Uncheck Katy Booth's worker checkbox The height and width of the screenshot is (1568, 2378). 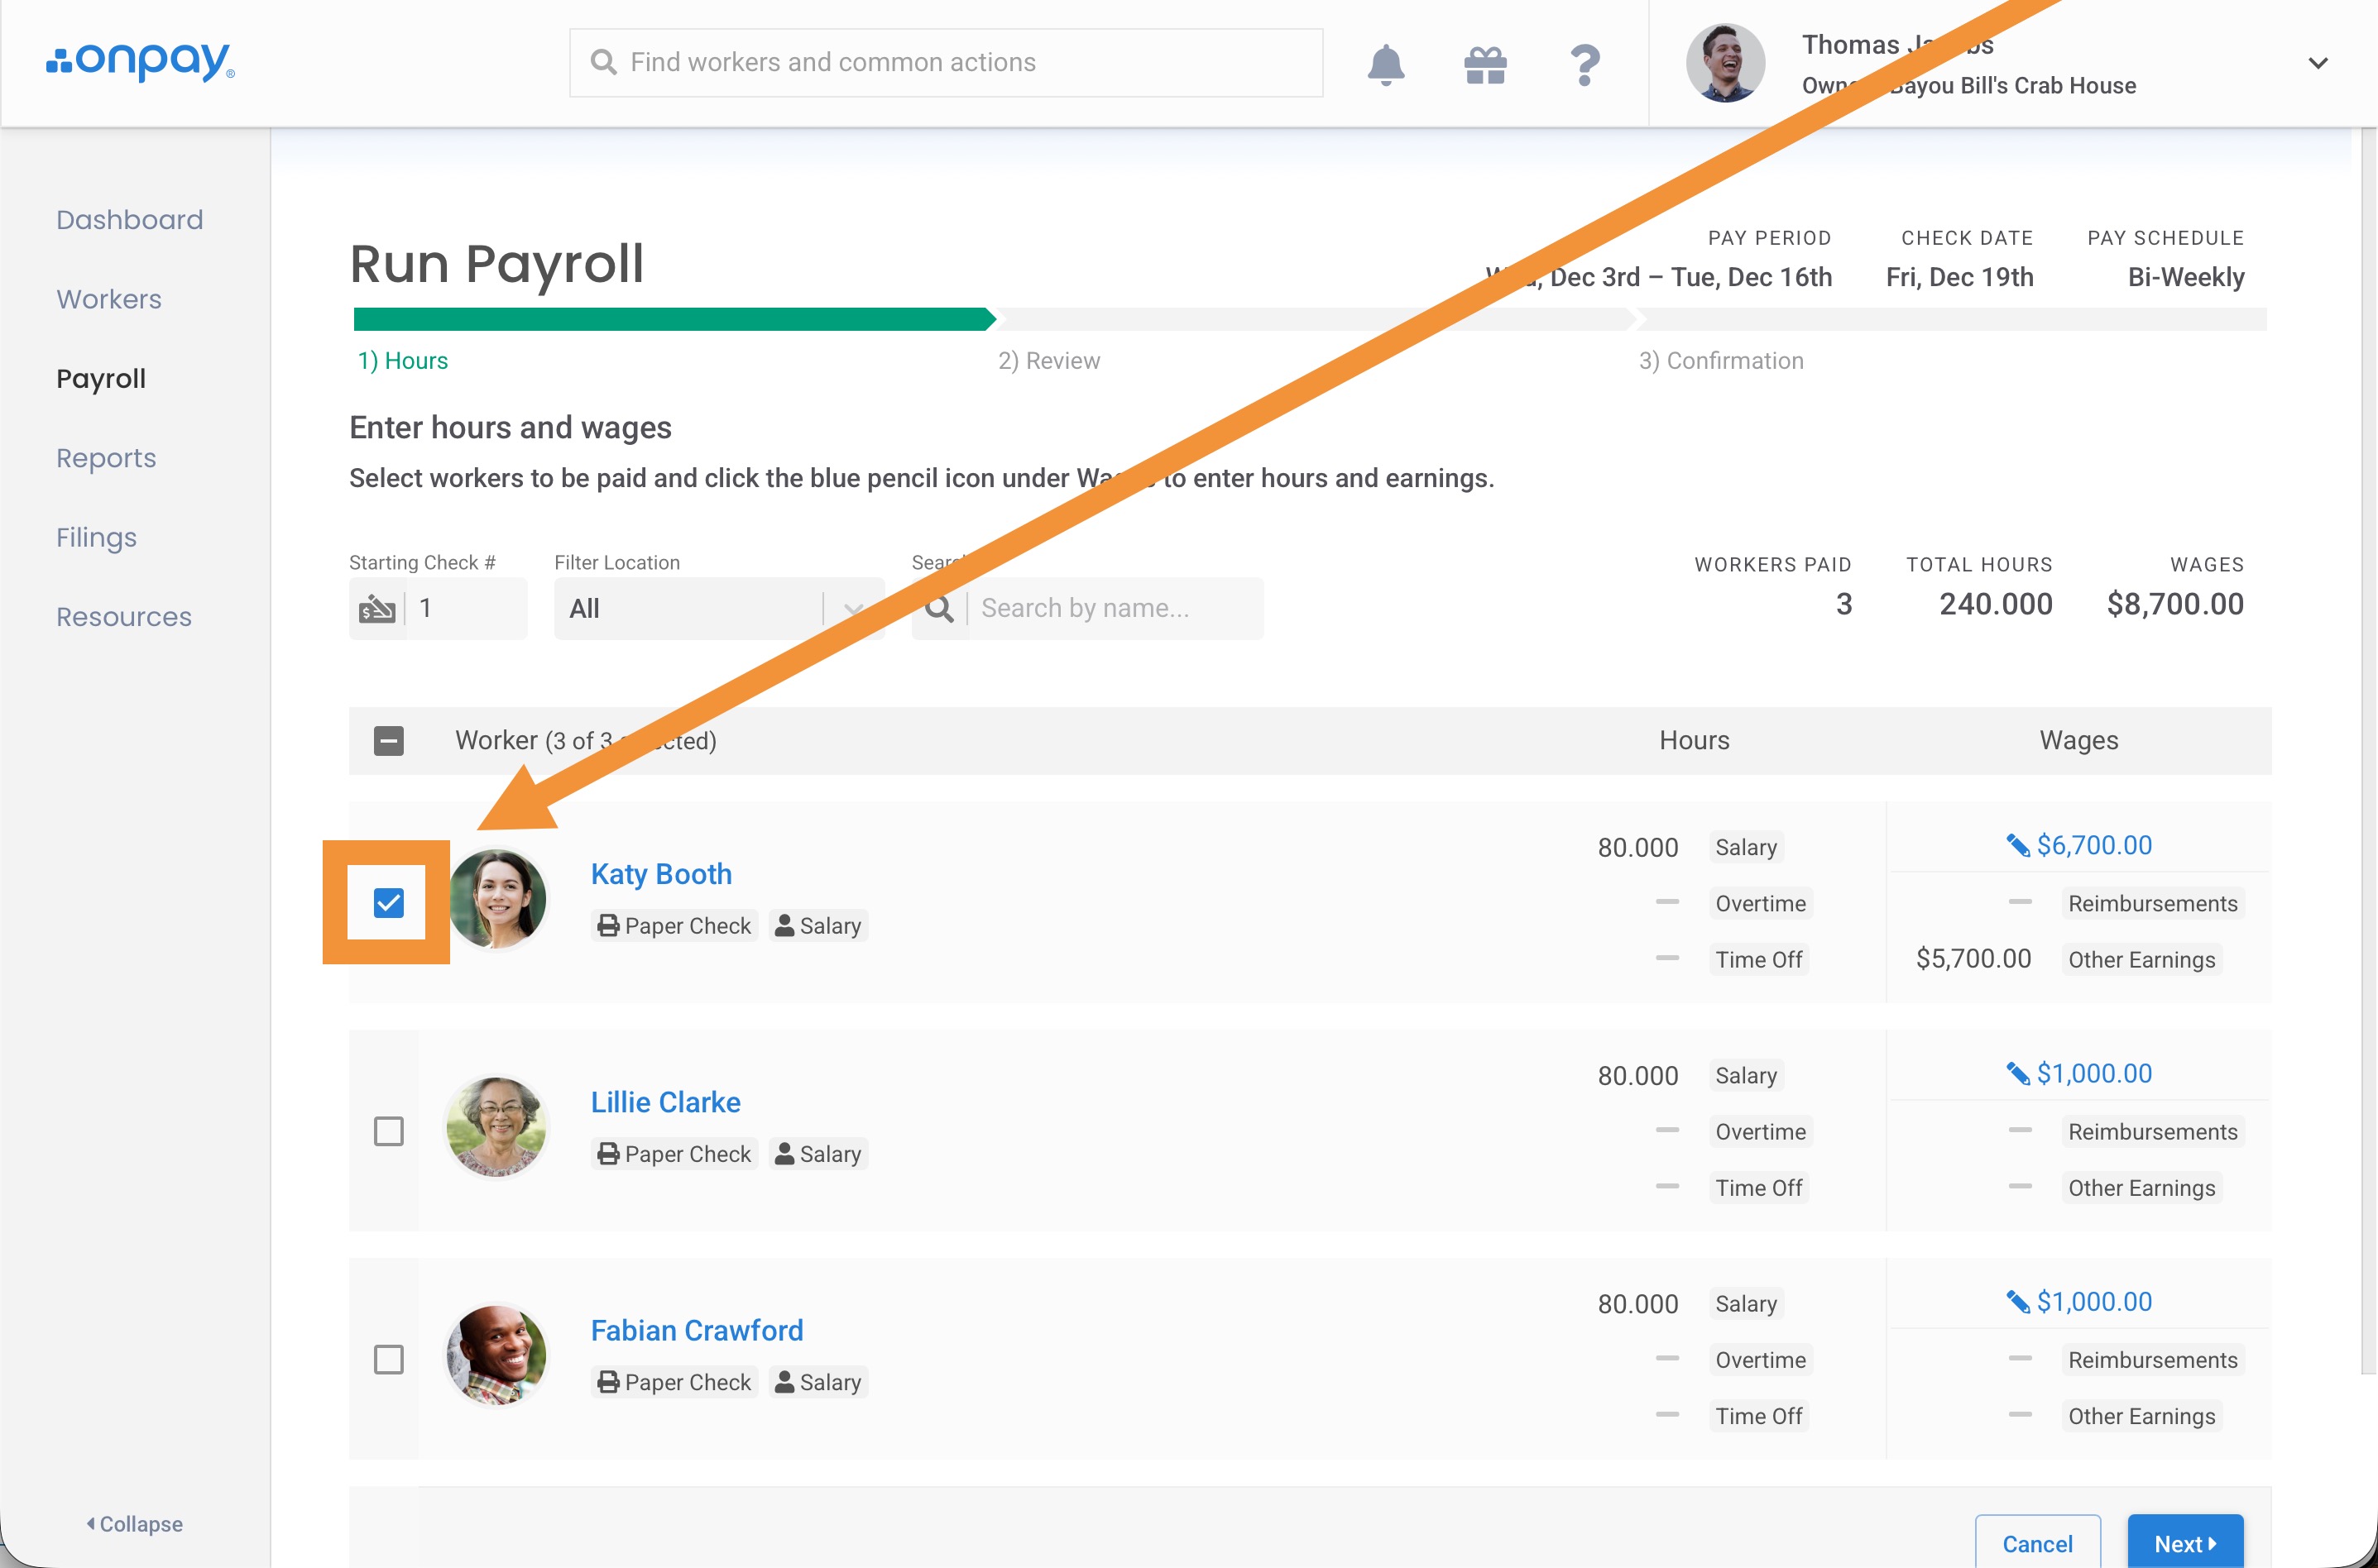pyautogui.click(x=388, y=903)
